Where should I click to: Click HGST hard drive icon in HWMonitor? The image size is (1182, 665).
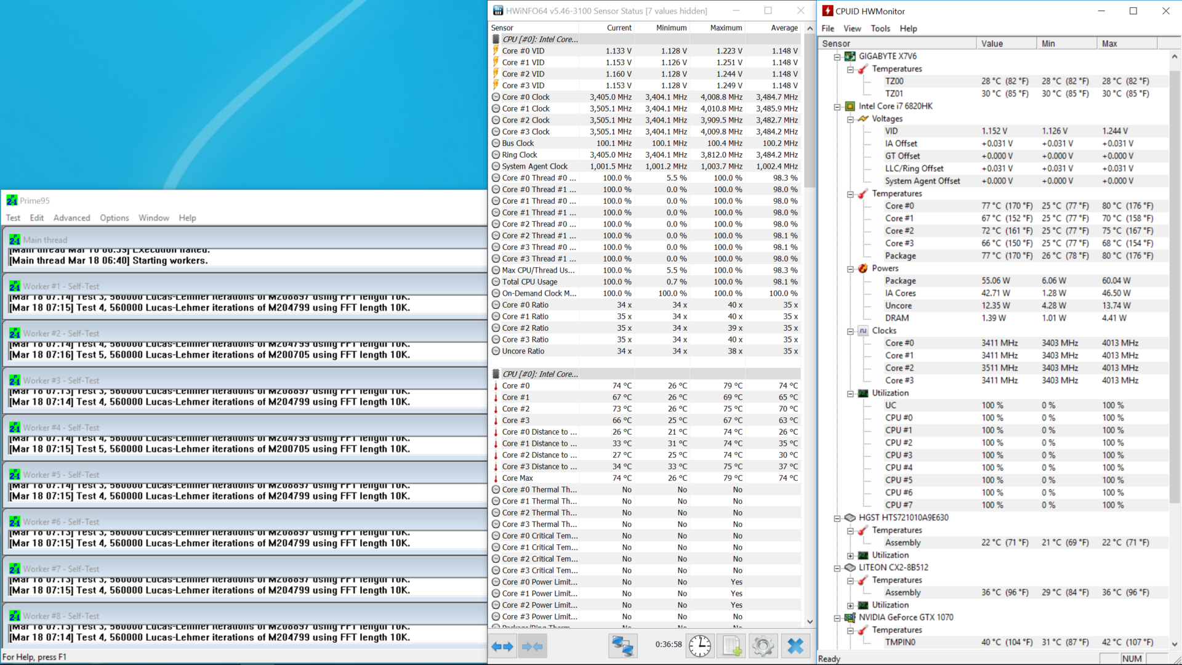click(850, 517)
